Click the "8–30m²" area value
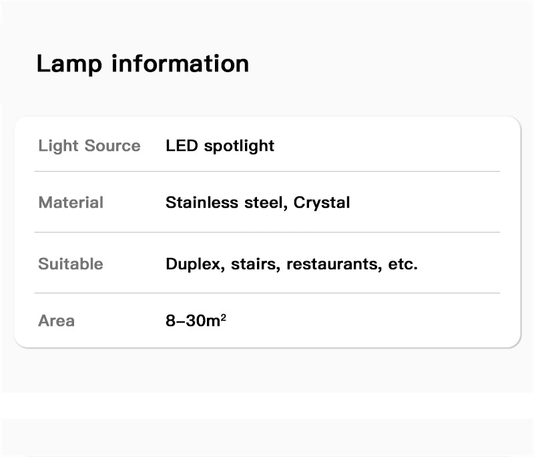 196,321
